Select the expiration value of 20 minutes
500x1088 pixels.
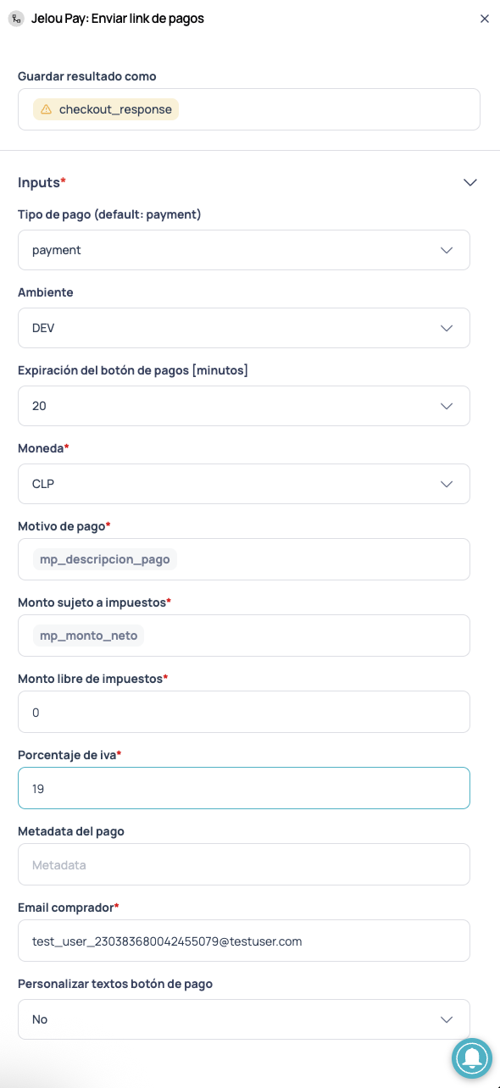point(244,406)
